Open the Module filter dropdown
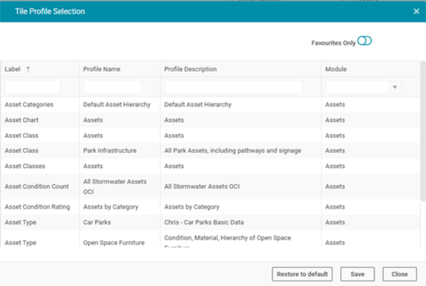 click(395, 87)
